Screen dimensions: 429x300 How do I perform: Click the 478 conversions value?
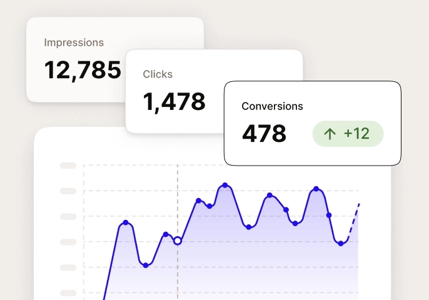(264, 134)
